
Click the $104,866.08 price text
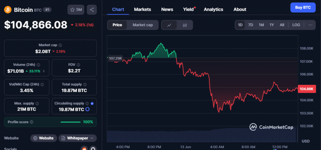[36, 25]
